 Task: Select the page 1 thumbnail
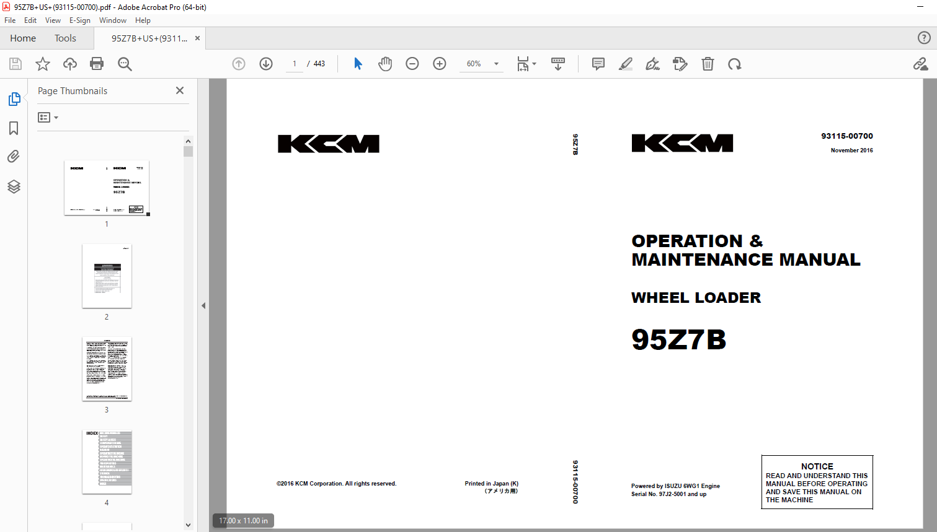click(107, 188)
